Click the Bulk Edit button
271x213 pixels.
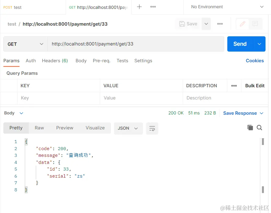[255, 86]
